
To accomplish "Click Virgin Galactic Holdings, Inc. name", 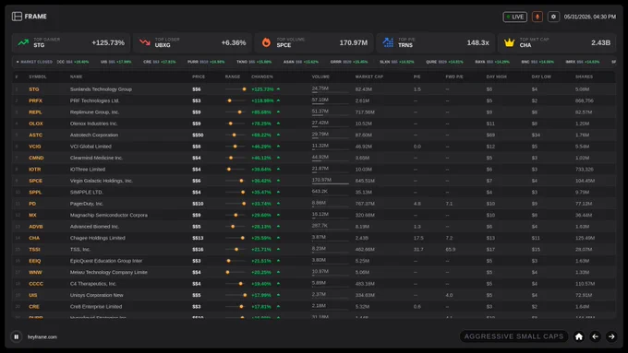I will click(102, 181).
